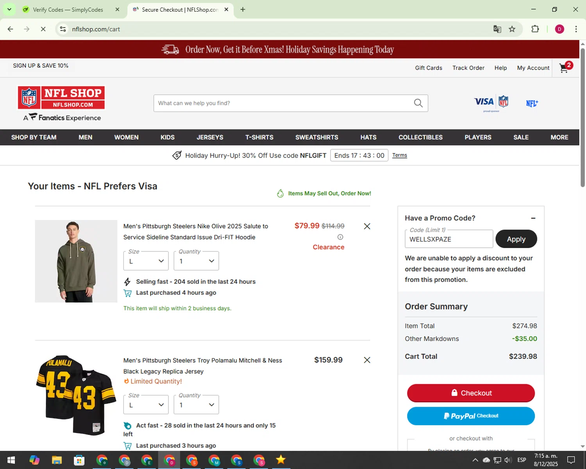Open the COLLECTIBLES menu
The width and height of the screenshot is (586, 469).
(420, 137)
